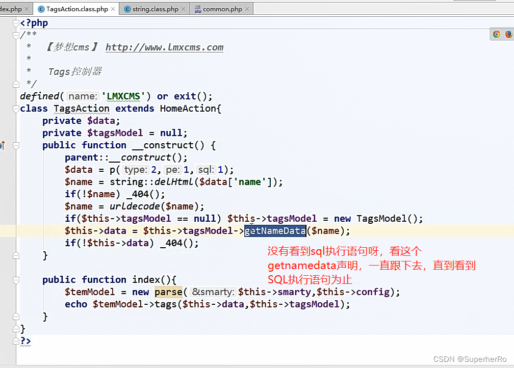Viewport: 514px width, 368px height.
Task: Open preview in Firefox browser icon
Action: click(x=508, y=34)
